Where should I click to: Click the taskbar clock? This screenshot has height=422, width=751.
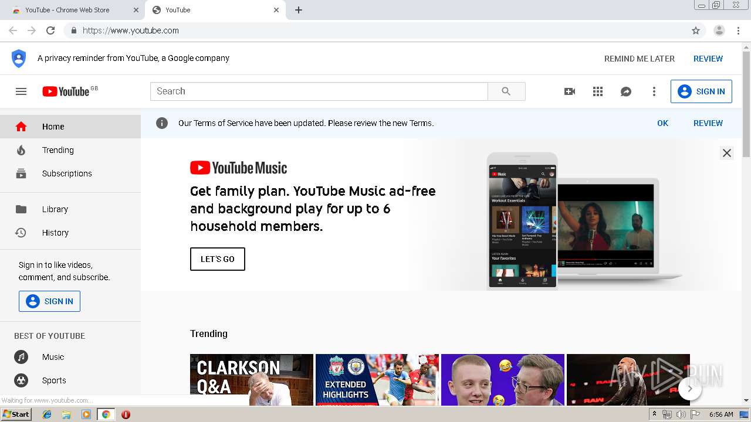point(721,414)
